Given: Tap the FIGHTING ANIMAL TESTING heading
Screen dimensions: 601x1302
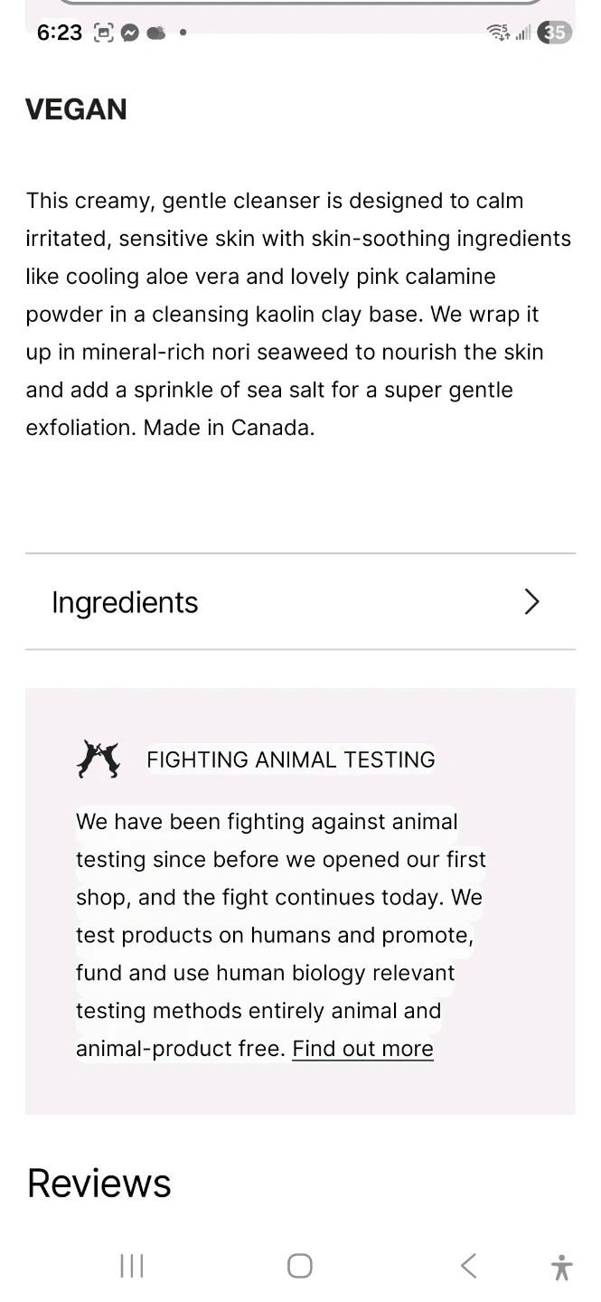Looking at the screenshot, I should (x=290, y=759).
